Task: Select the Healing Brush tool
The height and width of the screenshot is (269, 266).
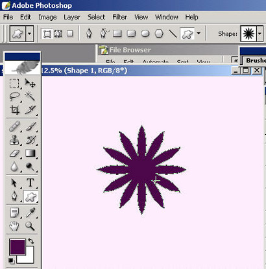Action: [x=14, y=126]
